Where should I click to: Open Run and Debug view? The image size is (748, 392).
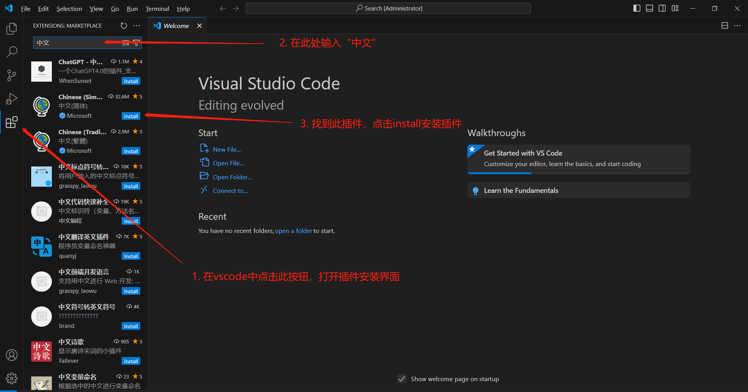pos(12,99)
